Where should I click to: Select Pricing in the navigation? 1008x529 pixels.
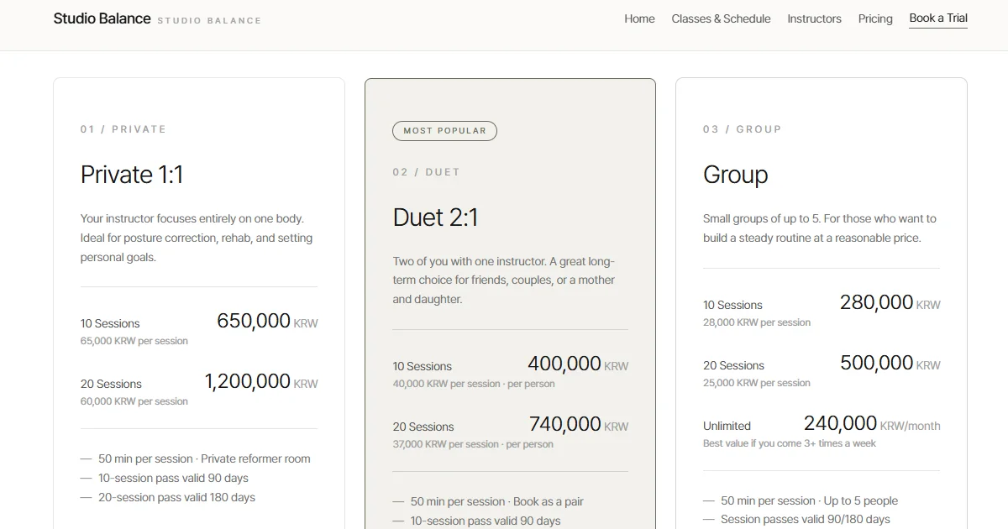(x=875, y=18)
